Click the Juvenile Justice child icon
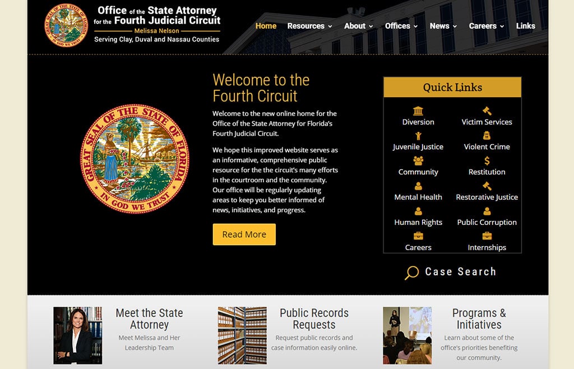 click(x=418, y=136)
